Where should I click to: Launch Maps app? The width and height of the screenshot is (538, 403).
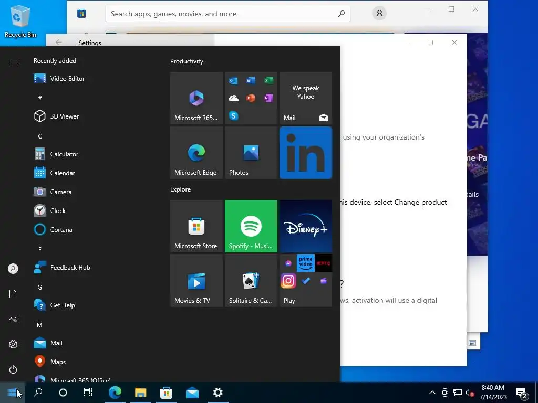pyautogui.click(x=50, y=362)
